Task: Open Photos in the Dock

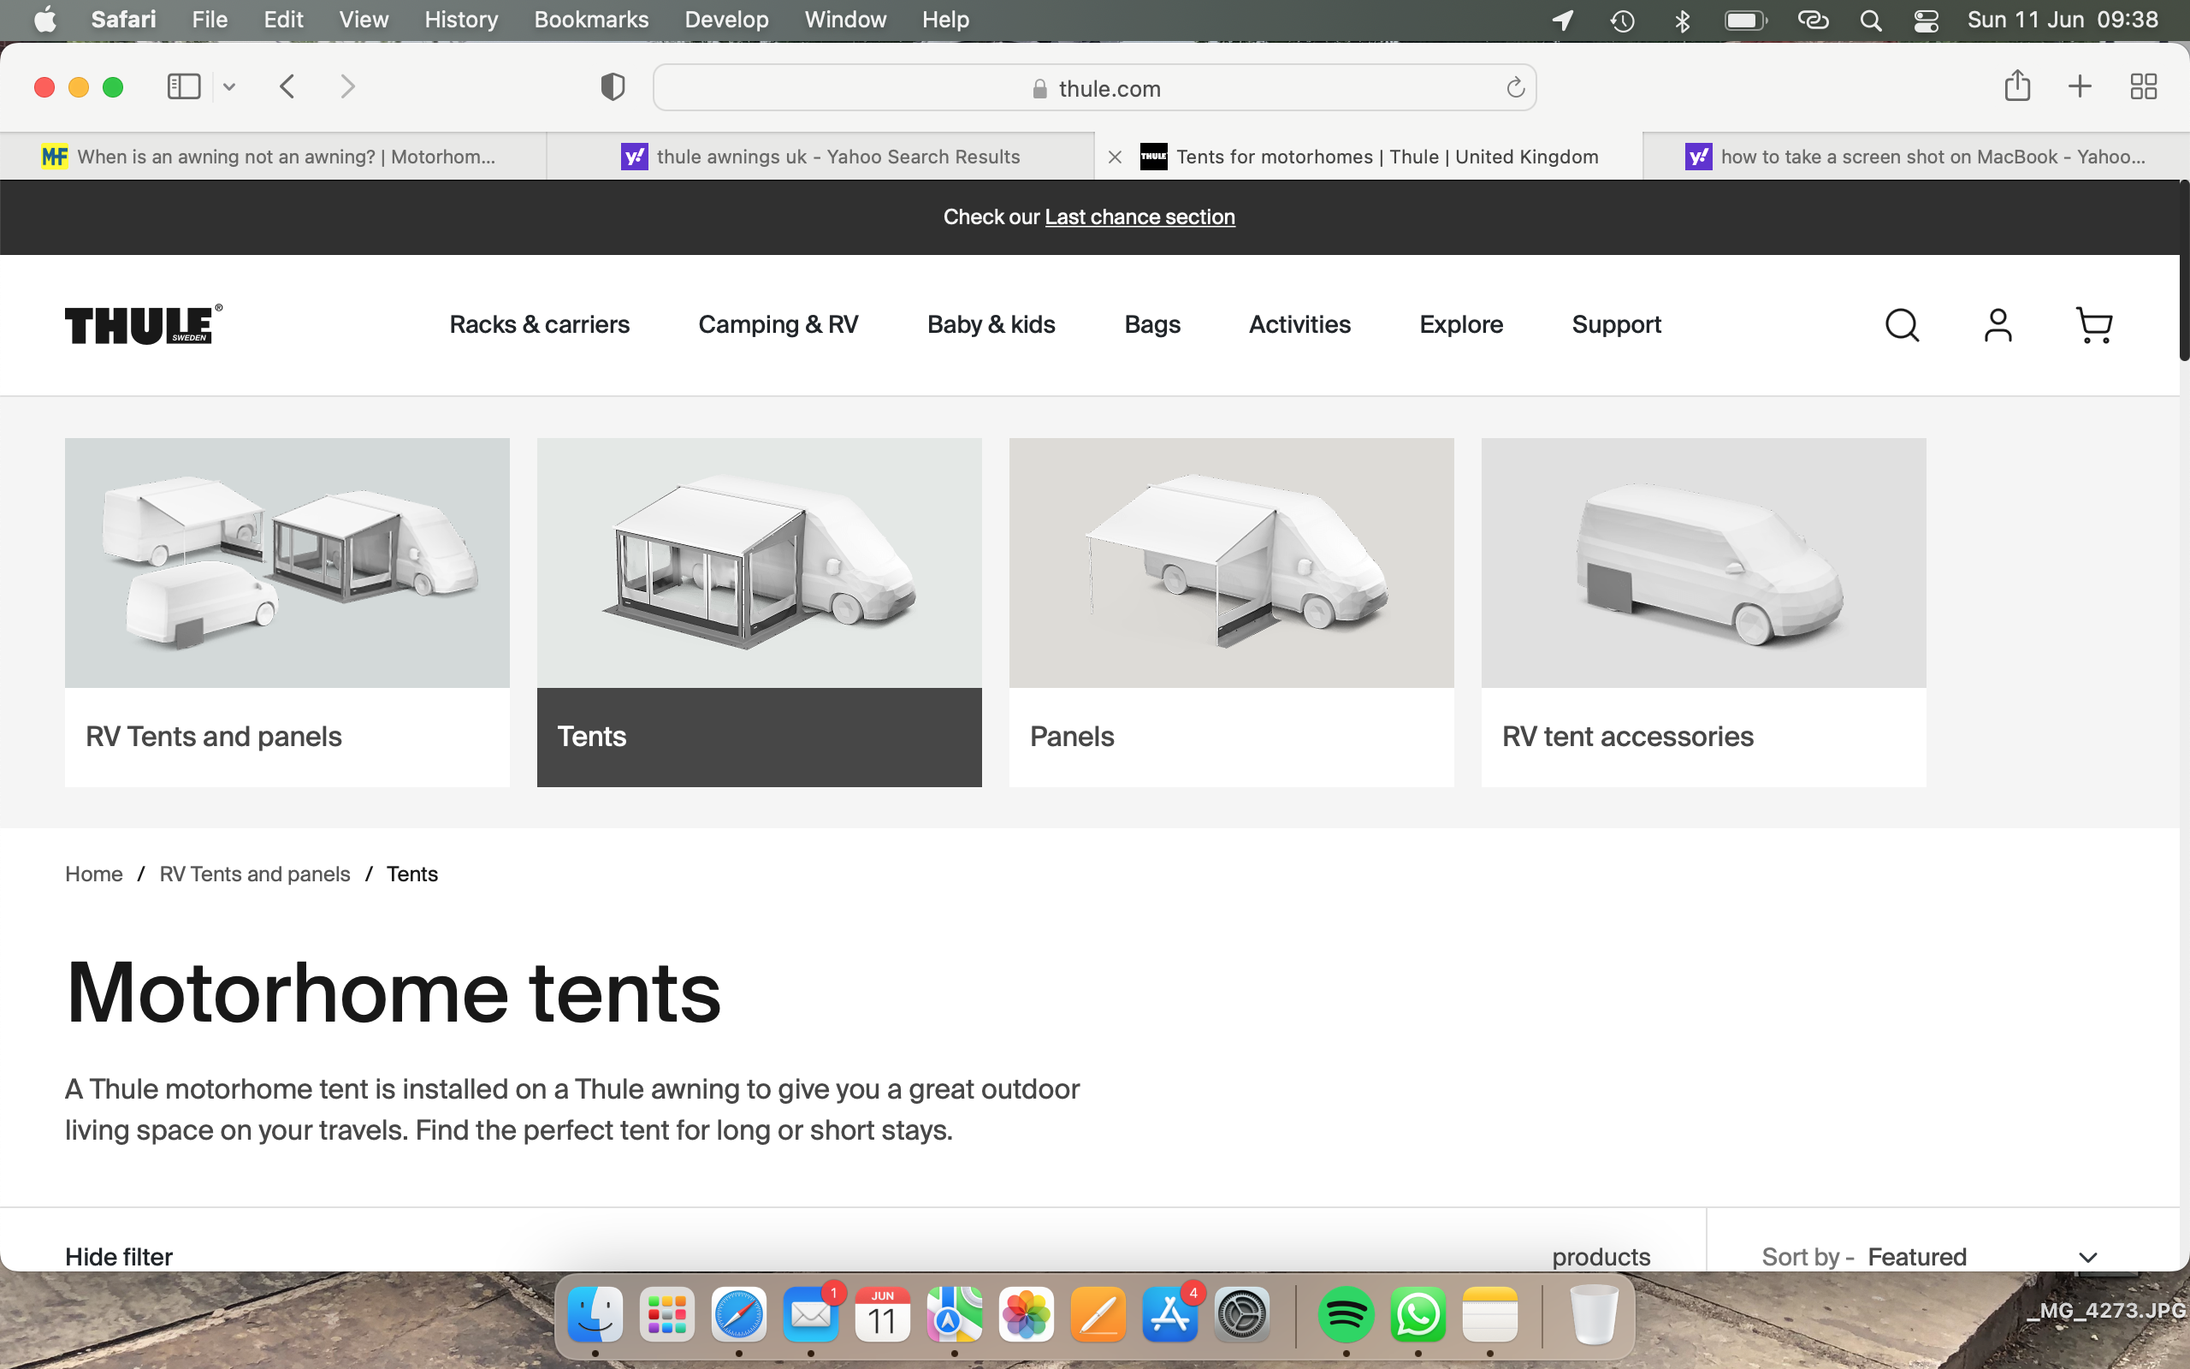Action: point(1027,1315)
